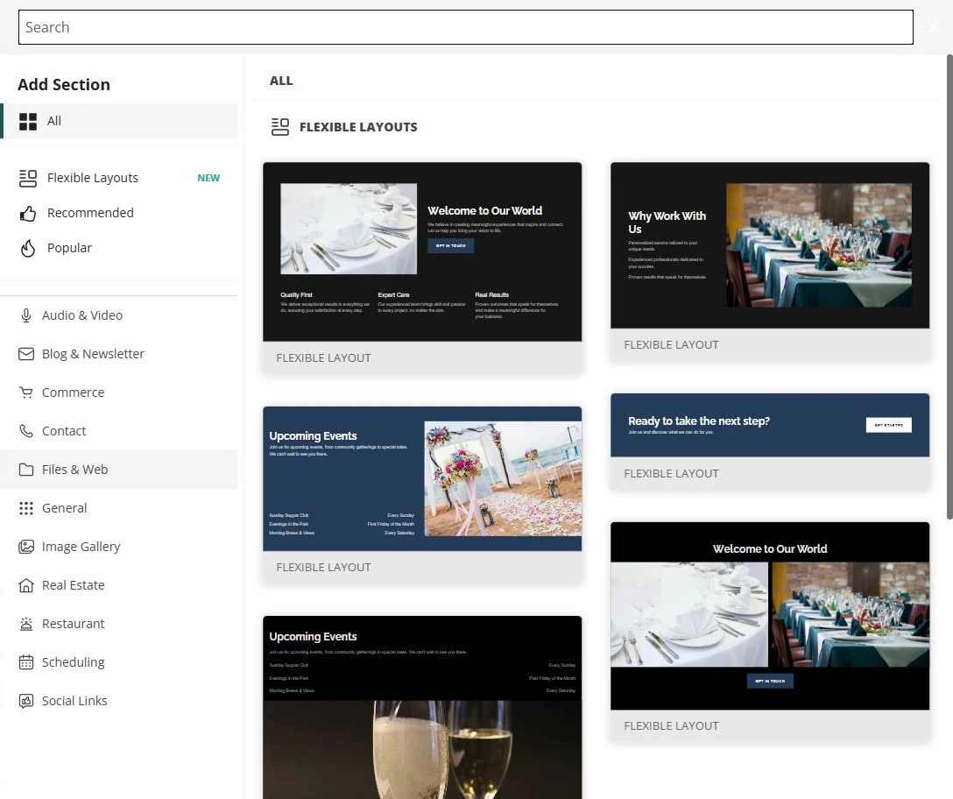The height and width of the screenshot is (799, 953).
Task: Click the white button in Ready to take preview
Action: coord(888,425)
